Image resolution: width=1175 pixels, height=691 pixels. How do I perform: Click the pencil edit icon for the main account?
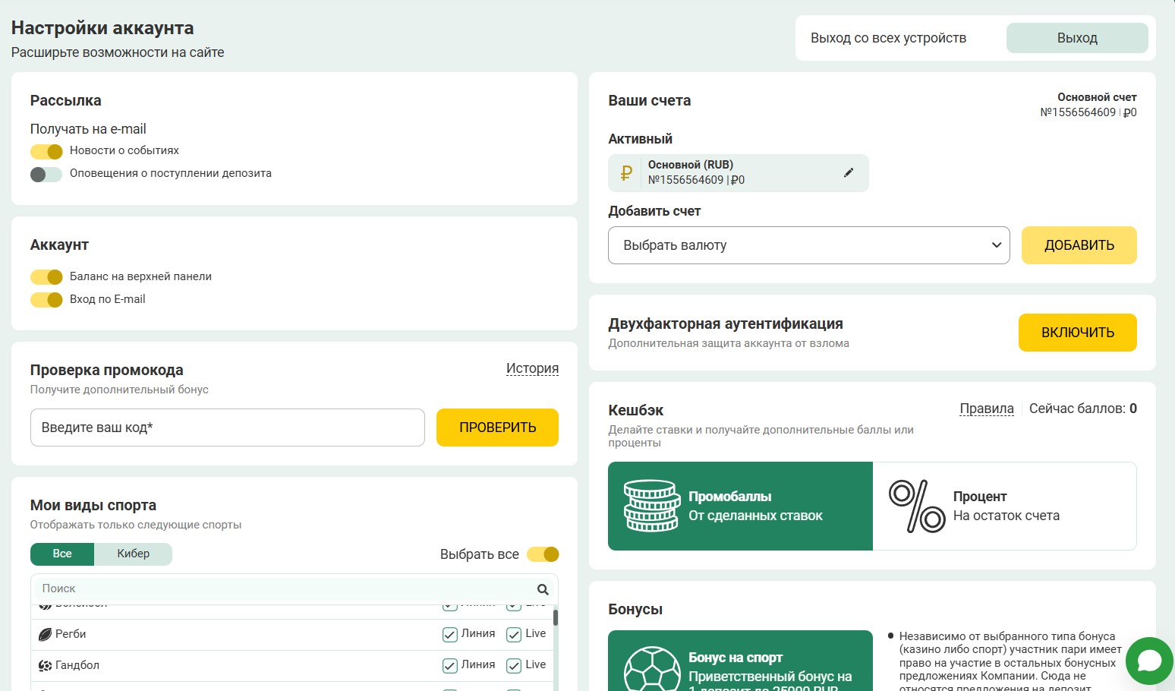click(848, 172)
